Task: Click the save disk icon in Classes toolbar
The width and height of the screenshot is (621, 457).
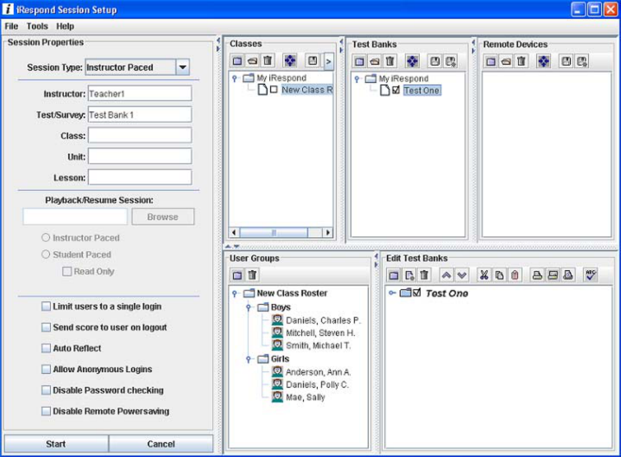Action: coord(312,61)
